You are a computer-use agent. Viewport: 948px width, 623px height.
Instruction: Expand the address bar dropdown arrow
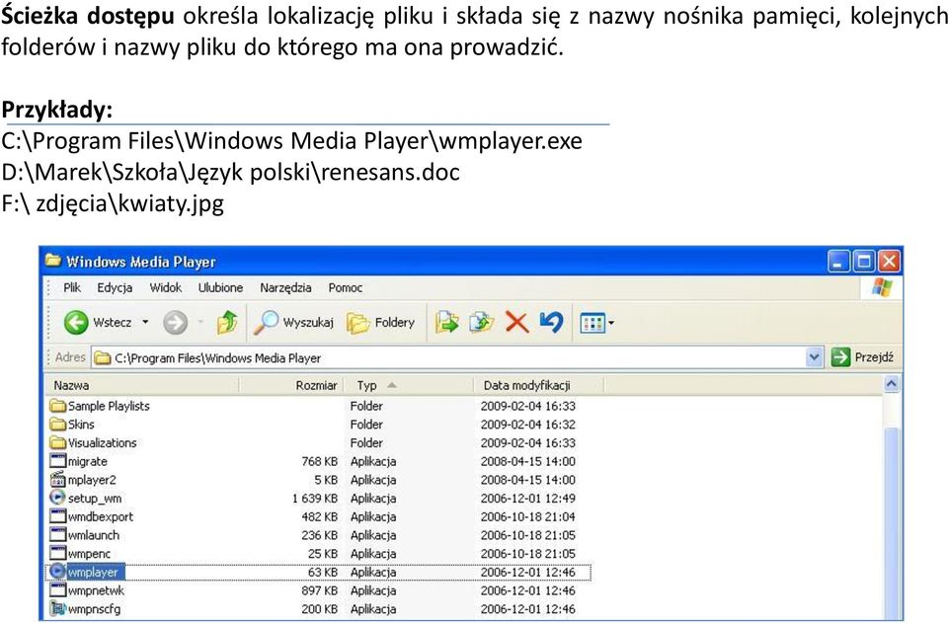pyautogui.click(x=815, y=357)
